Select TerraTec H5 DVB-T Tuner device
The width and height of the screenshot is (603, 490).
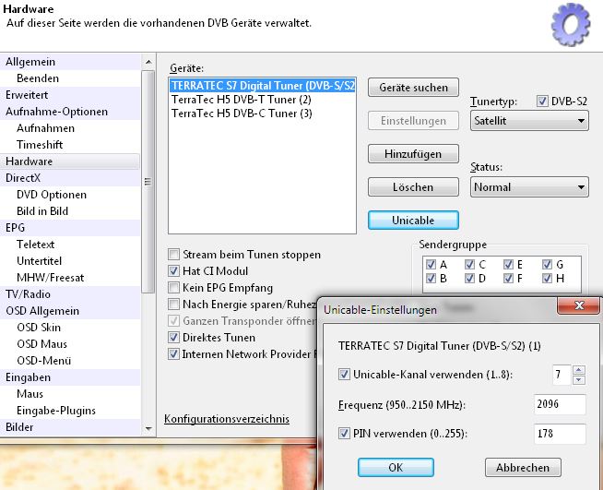point(241,99)
